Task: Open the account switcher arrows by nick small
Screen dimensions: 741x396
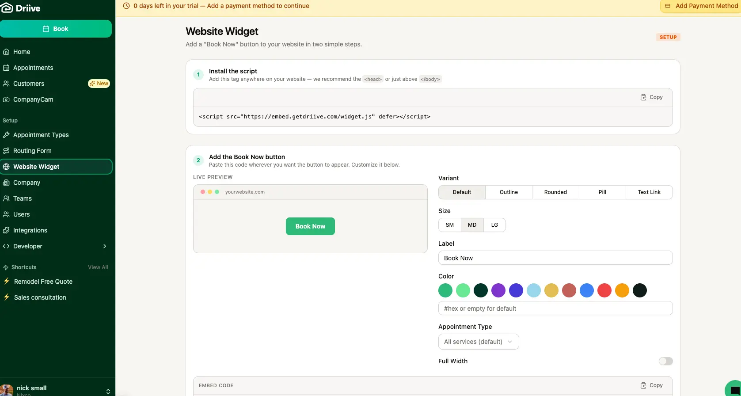Action: pyautogui.click(x=108, y=392)
